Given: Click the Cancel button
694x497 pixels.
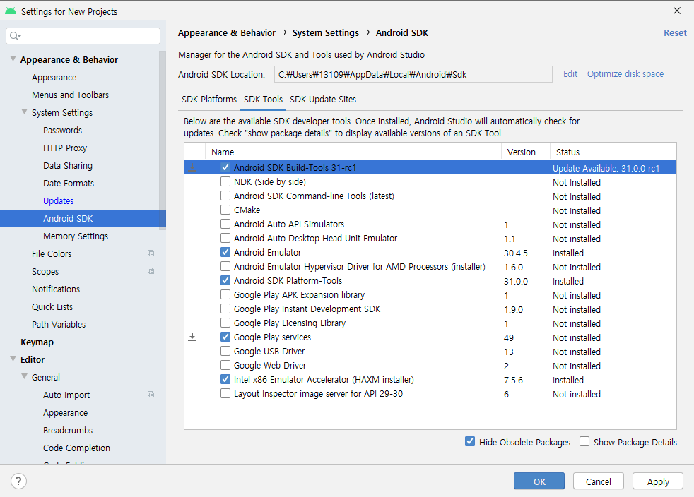Looking at the screenshot, I should click(x=599, y=481).
